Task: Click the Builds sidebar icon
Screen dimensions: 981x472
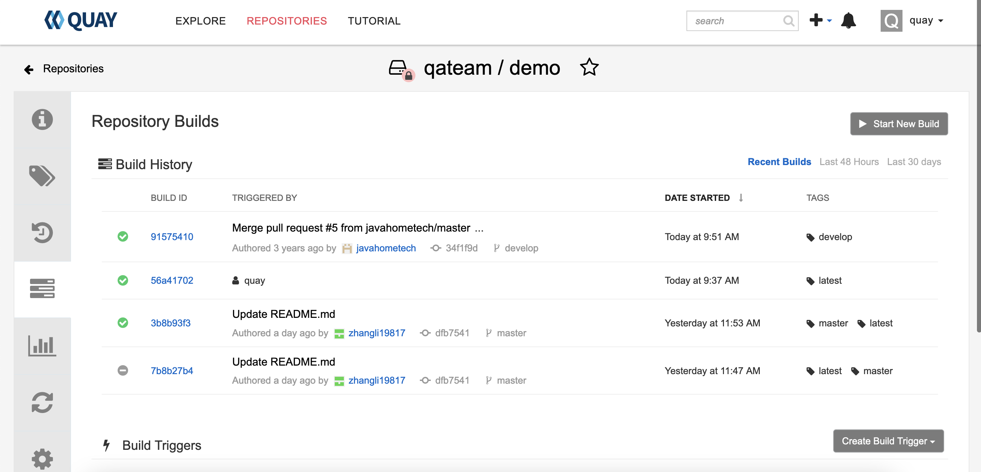Action: click(x=42, y=289)
